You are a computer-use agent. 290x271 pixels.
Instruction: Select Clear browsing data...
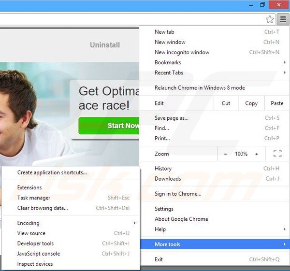[71, 208]
